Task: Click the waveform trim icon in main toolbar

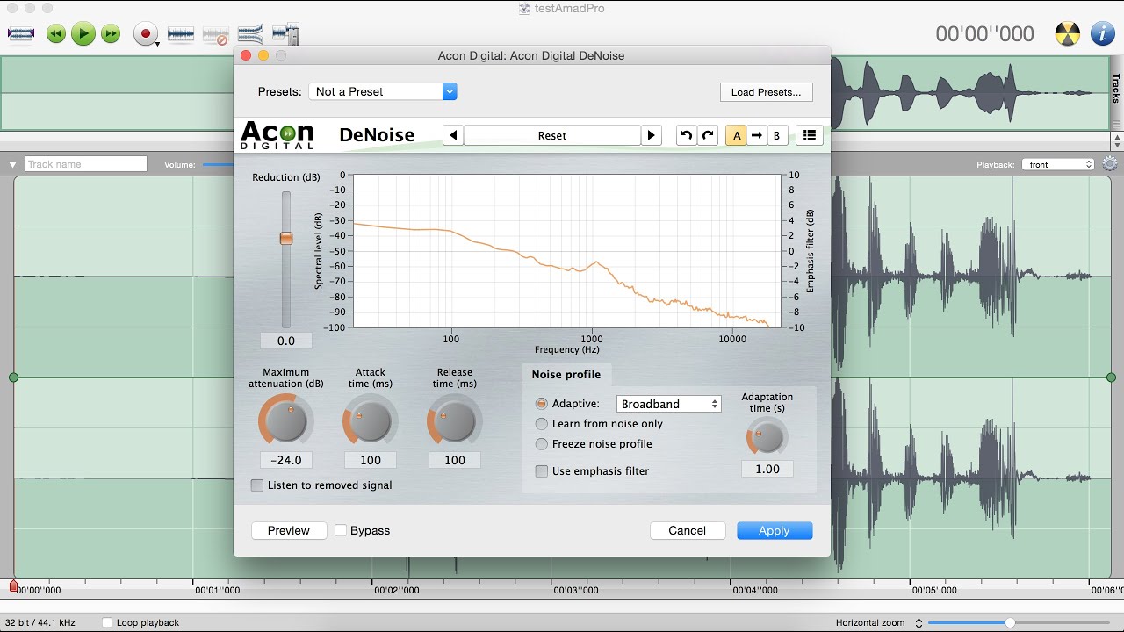Action: click(x=21, y=34)
